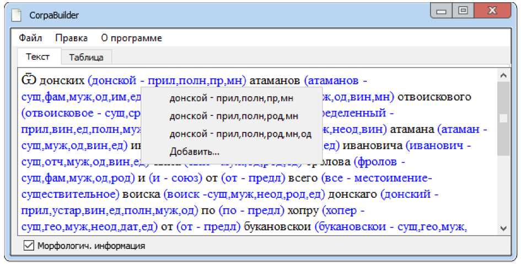
Task: Click Добавить... in the context menu
Action: (195, 151)
